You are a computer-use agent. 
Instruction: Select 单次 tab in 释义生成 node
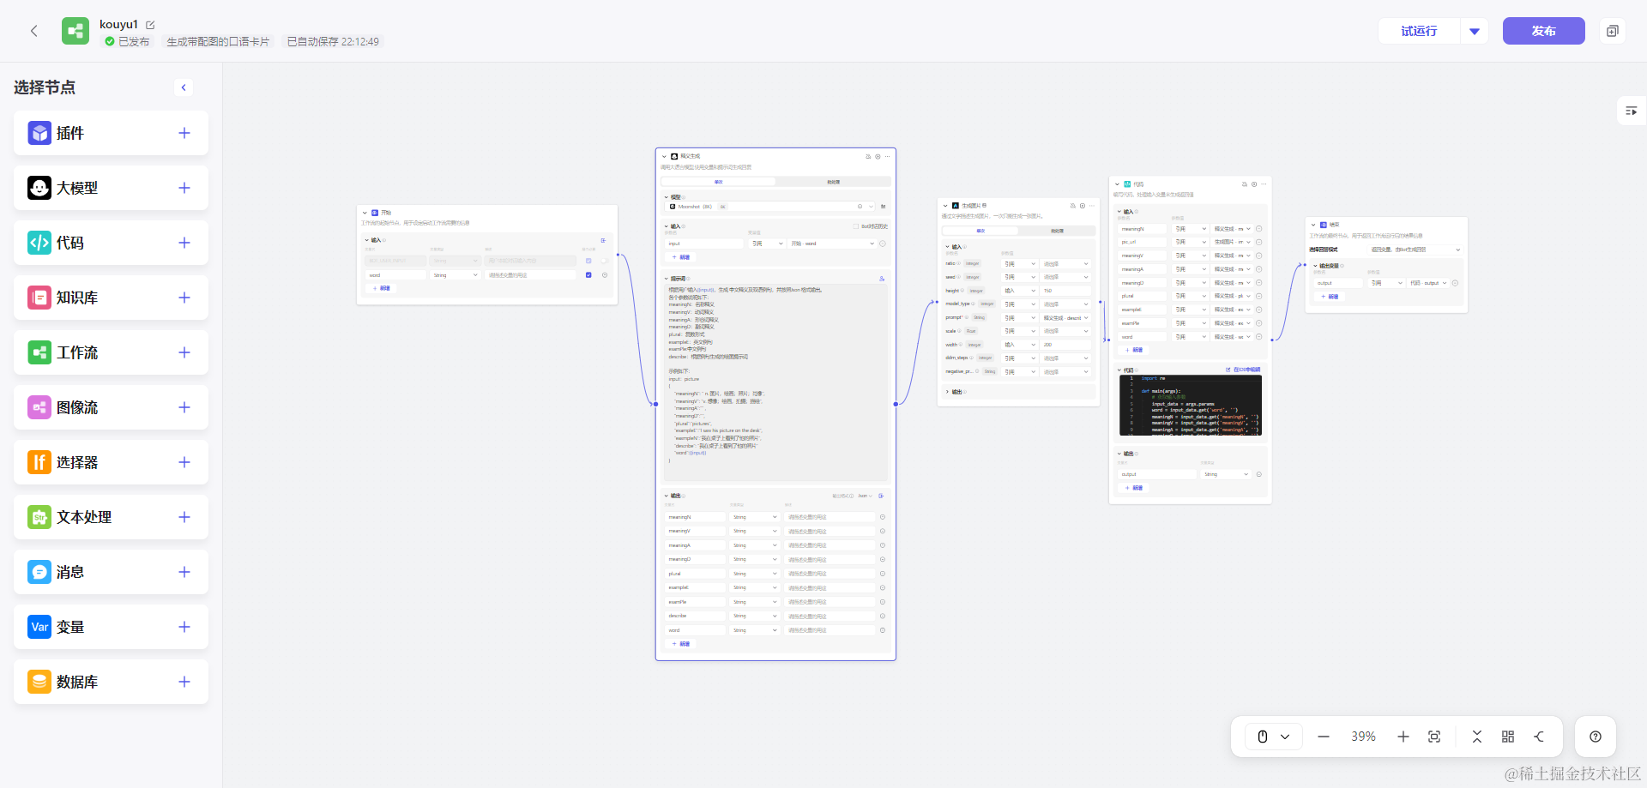(x=719, y=182)
